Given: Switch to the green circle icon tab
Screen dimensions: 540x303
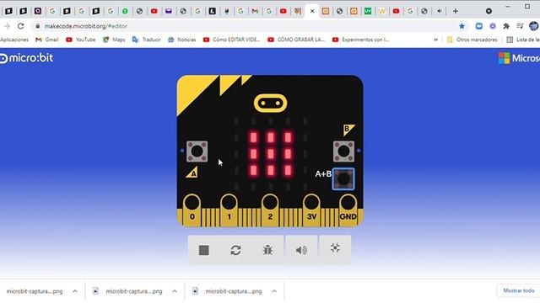Looking at the screenshot, I should [x=125, y=11].
